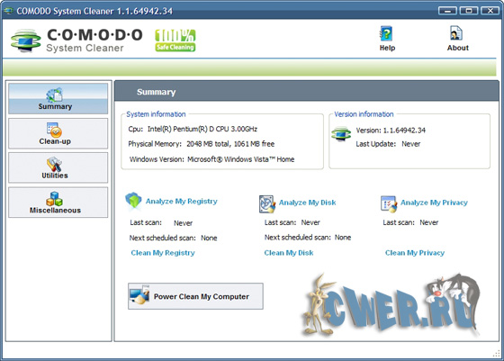Image resolution: width=504 pixels, height=361 pixels.
Task: Run Power Clean My Computer
Action: pyautogui.click(x=195, y=296)
